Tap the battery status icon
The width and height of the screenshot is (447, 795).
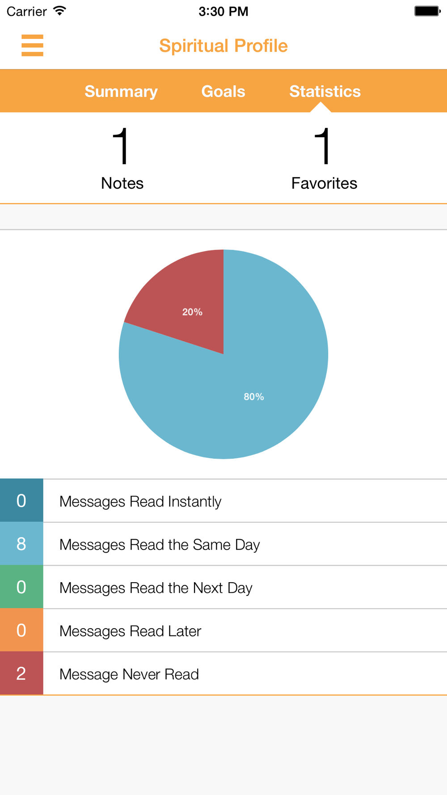tap(427, 11)
